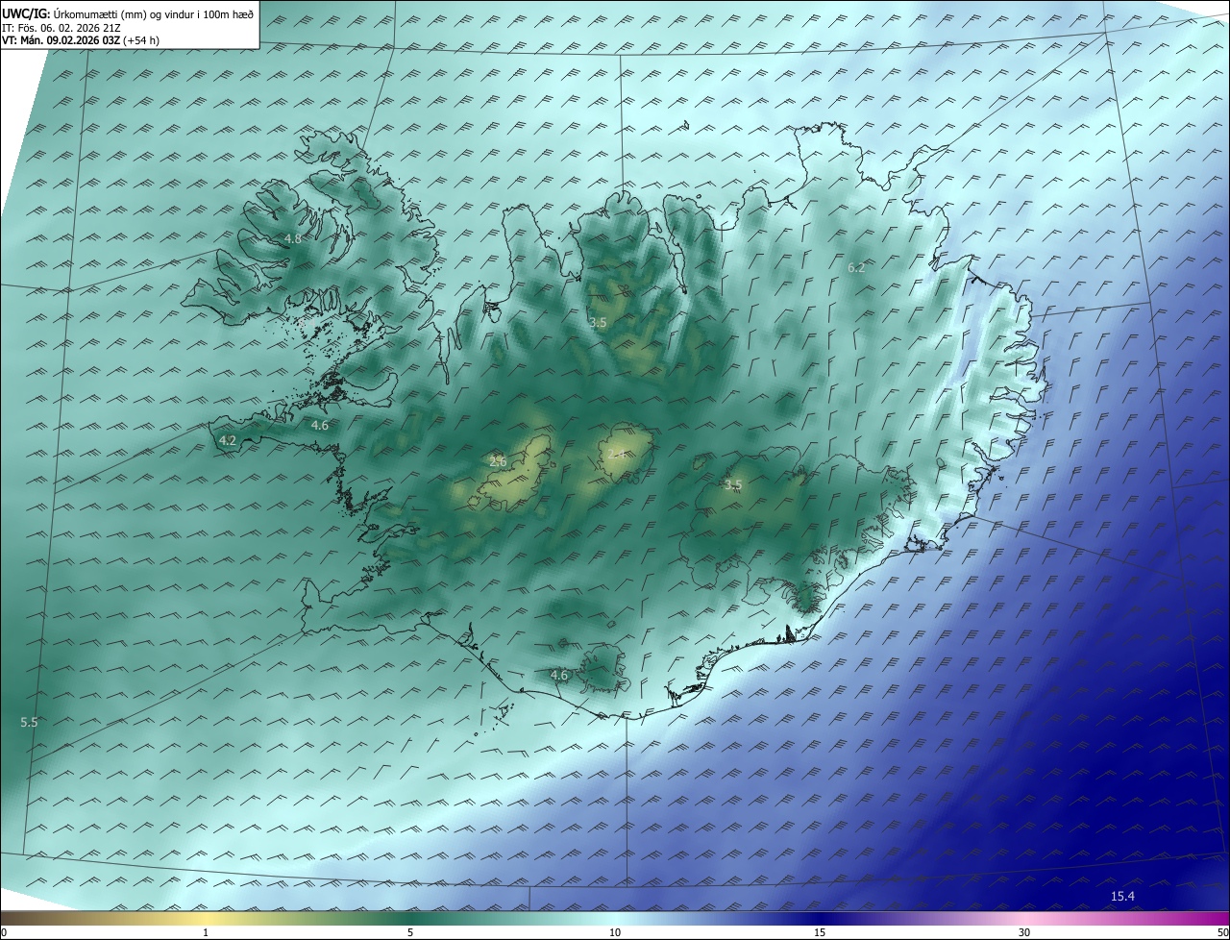Click the 2.6 value on the map
1230x940 pixels.
click(498, 461)
